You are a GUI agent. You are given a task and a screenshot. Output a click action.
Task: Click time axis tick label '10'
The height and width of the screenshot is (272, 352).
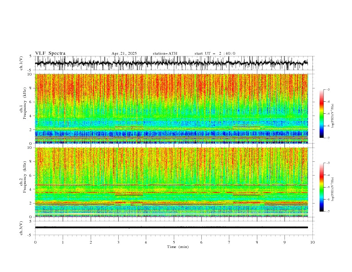[x=312, y=242]
